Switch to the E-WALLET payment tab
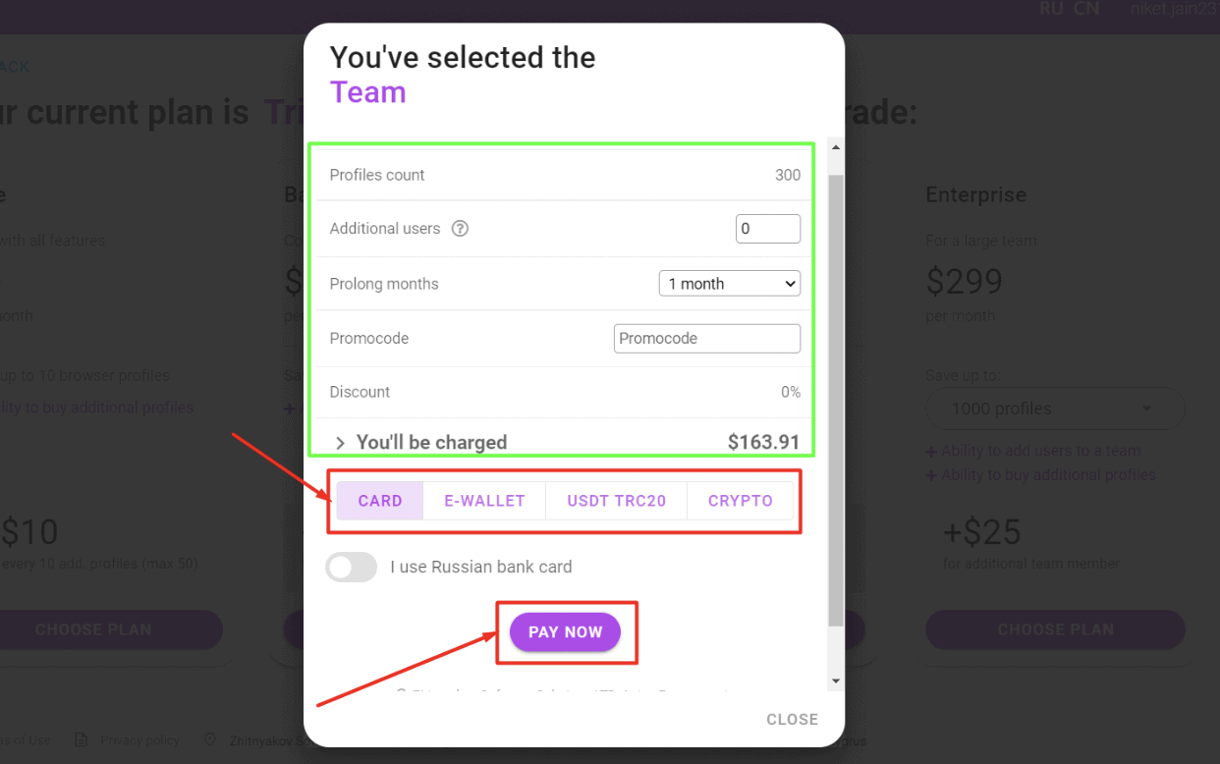 (484, 501)
